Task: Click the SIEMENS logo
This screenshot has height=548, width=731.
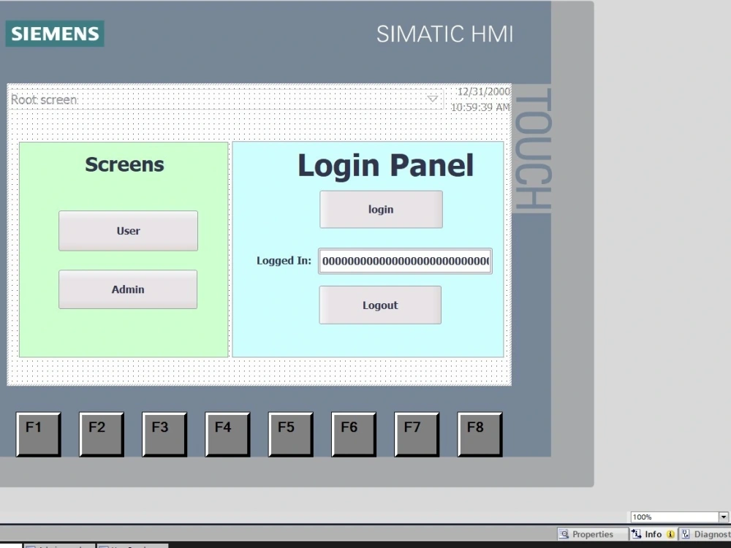Action: (54, 33)
